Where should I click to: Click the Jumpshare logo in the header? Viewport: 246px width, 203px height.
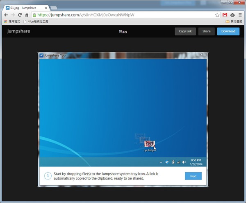coord(18,31)
